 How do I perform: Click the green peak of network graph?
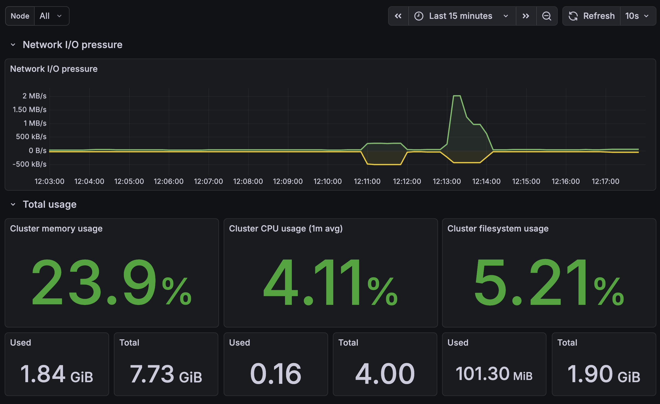point(457,96)
